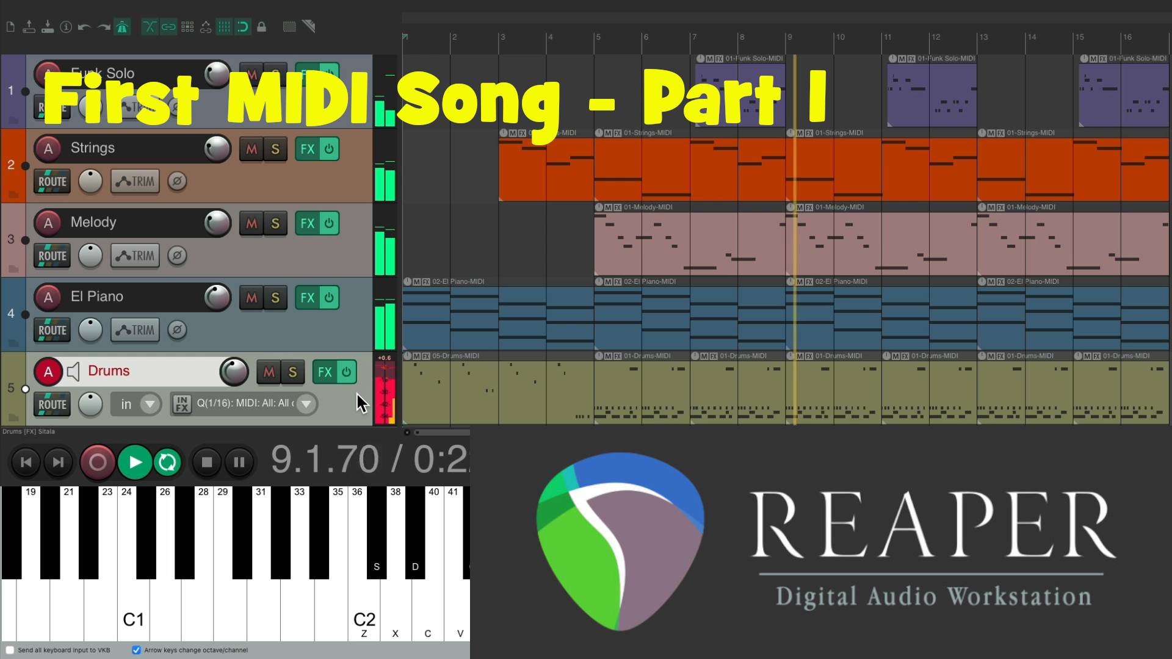1172x659 pixels.
Task: Solo the Melody track
Action: click(275, 223)
